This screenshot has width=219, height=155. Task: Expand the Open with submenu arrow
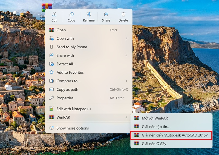point(126,38)
